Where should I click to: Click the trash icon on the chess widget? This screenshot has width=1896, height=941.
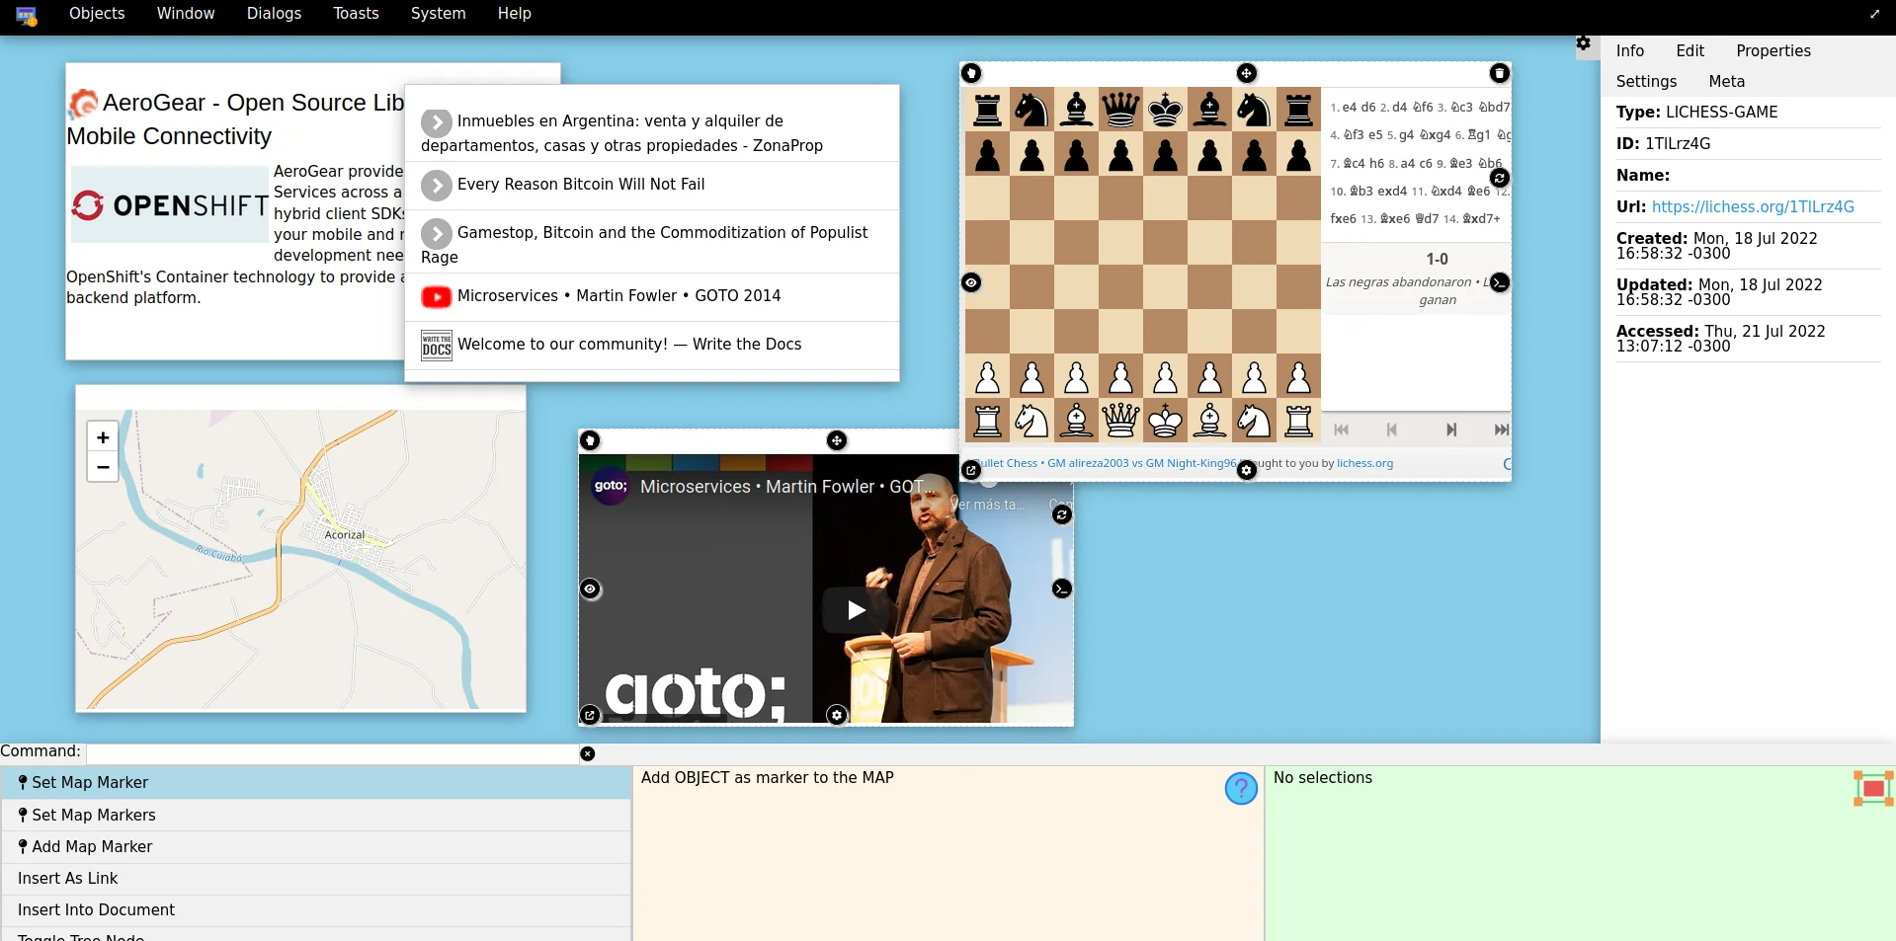[1499, 73]
